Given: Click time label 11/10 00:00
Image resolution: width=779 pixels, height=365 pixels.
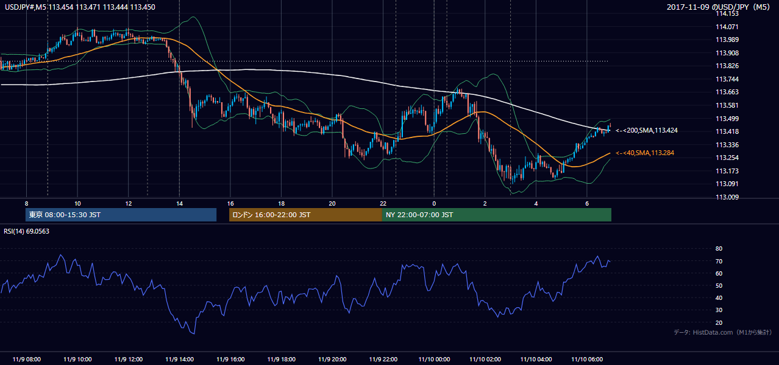Looking at the screenshot, I should pos(434,359).
